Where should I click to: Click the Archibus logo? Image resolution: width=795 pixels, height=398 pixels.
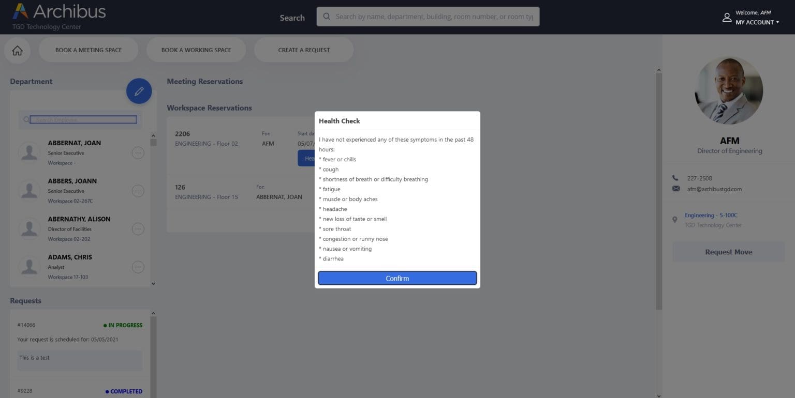[58, 11]
